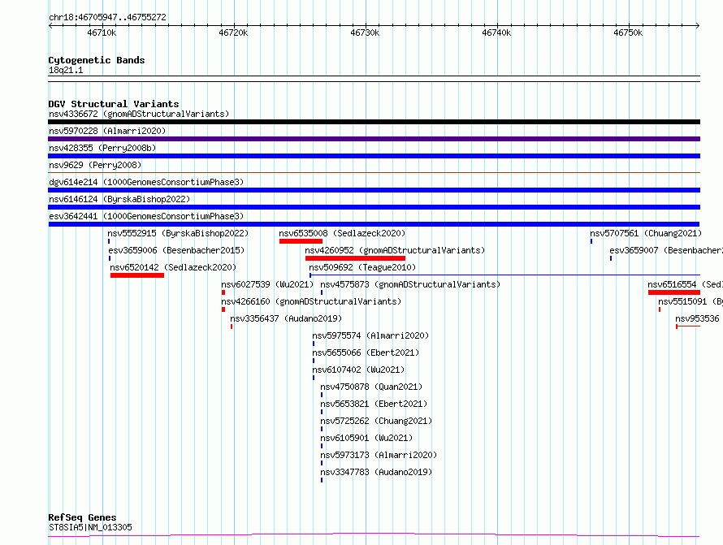The width and height of the screenshot is (723, 545).
Task: Open nsv4266160 gnomADStructuralVariants label
Action: pos(311,301)
